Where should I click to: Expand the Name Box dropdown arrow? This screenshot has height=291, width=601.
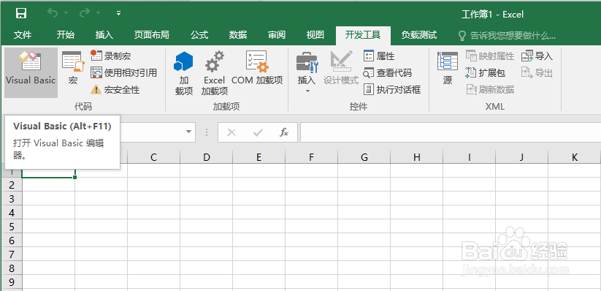click(x=188, y=132)
